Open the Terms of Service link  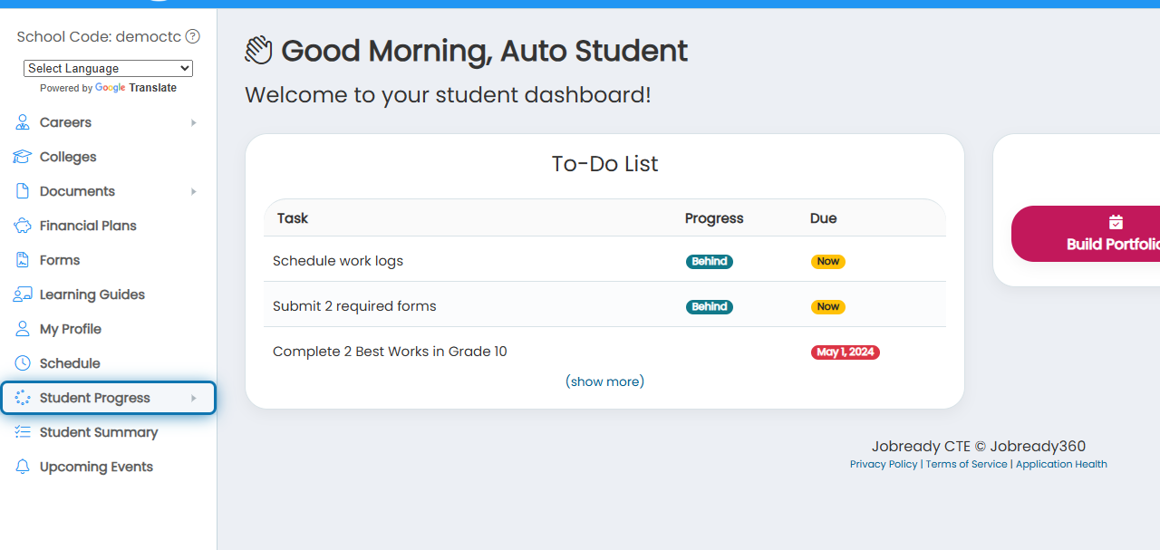966,464
